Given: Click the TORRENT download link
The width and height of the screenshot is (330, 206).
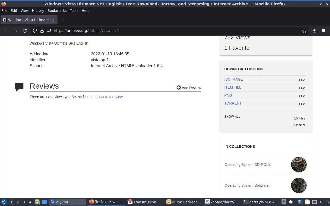Looking at the screenshot, I should (x=233, y=103).
